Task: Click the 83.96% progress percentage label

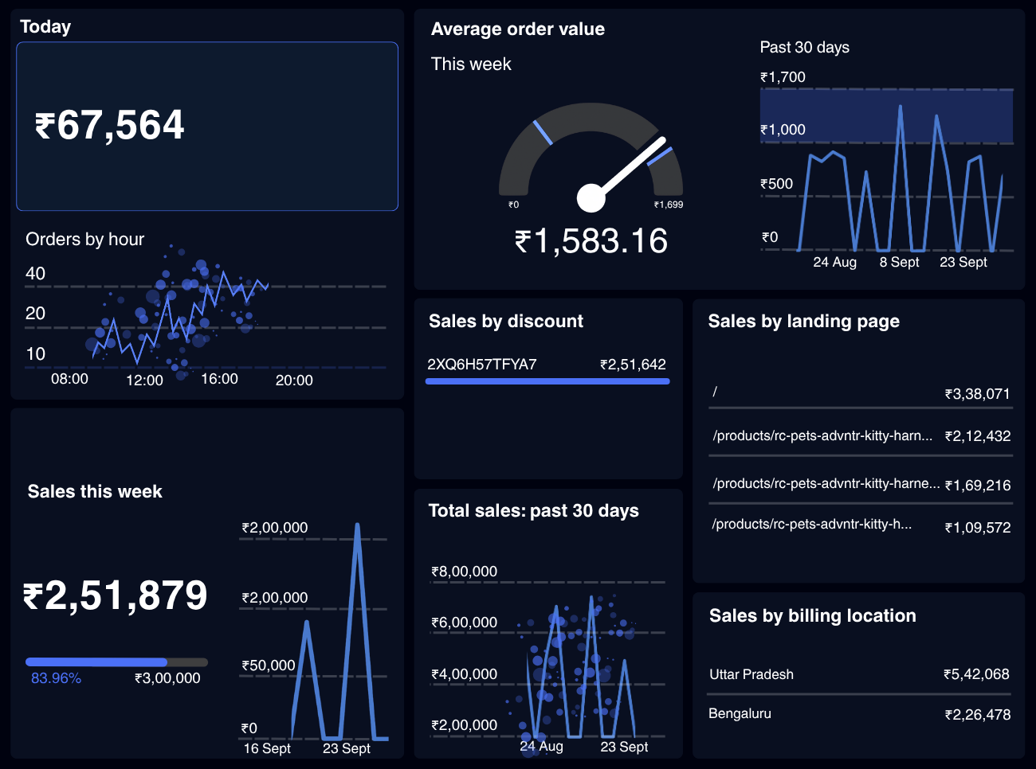Action: pyautogui.click(x=56, y=678)
